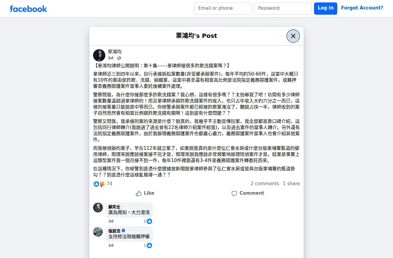
Task: Open 蘇奕全's commenter avatar
Action: pyautogui.click(x=98, y=207)
